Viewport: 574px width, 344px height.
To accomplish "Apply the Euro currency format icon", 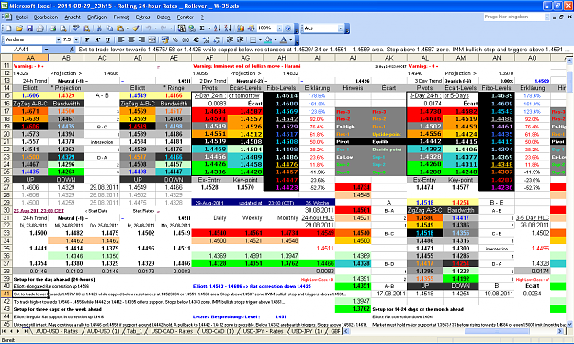I will 196,39.
